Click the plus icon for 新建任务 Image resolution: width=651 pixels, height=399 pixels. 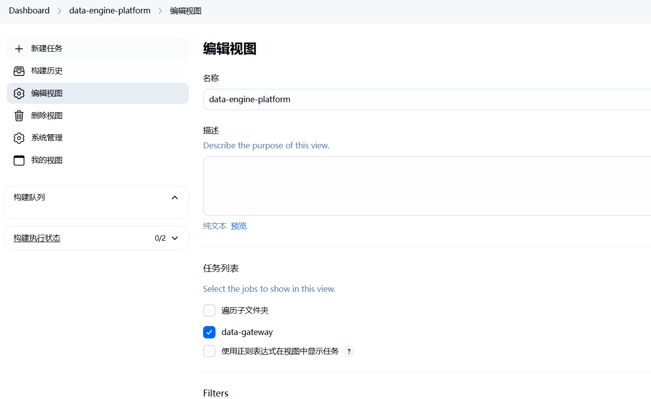pyautogui.click(x=19, y=49)
